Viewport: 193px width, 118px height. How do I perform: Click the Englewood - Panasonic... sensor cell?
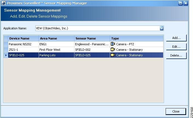(92, 44)
